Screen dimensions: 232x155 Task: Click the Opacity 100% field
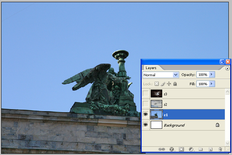pyautogui.click(x=203, y=74)
